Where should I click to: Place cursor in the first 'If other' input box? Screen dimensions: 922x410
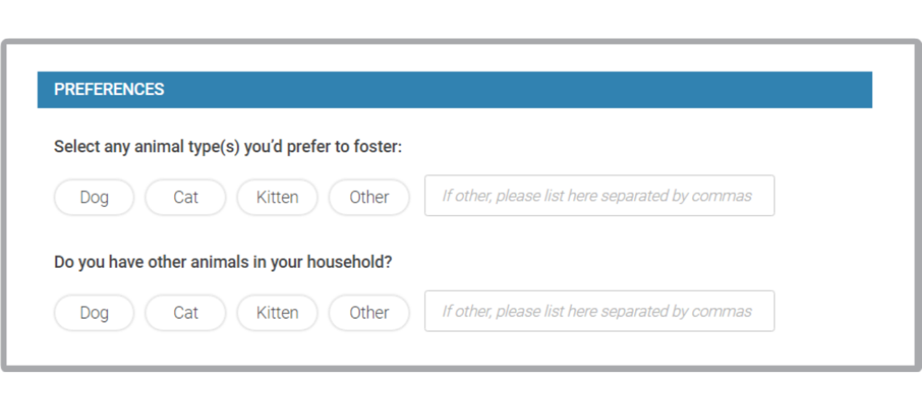(x=599, y=195)
